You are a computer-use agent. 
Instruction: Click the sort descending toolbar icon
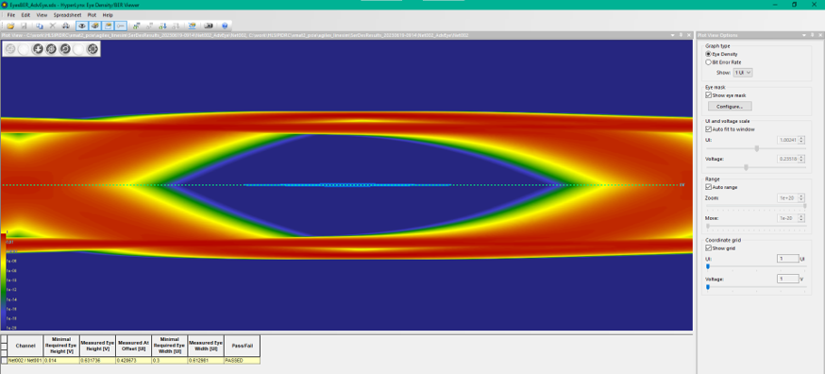click(x=162, y=25)
